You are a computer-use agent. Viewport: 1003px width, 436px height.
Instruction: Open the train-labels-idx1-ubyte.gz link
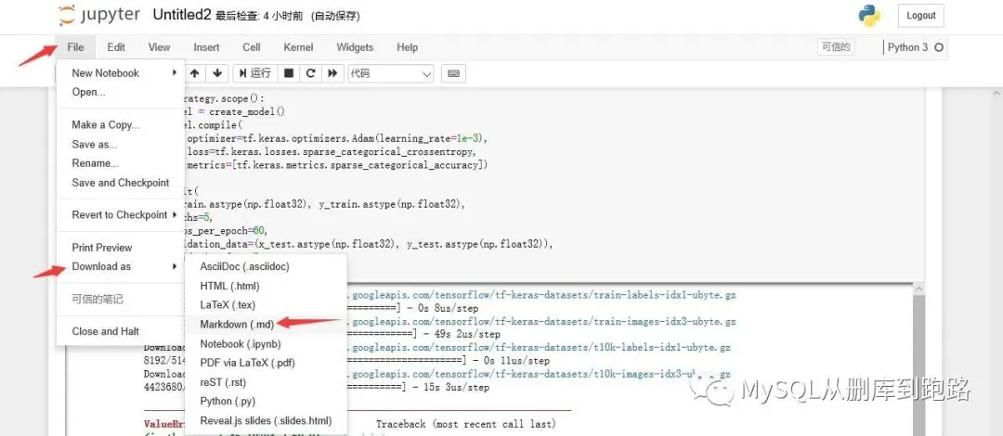pyautogui.click(x=541, y=295)
